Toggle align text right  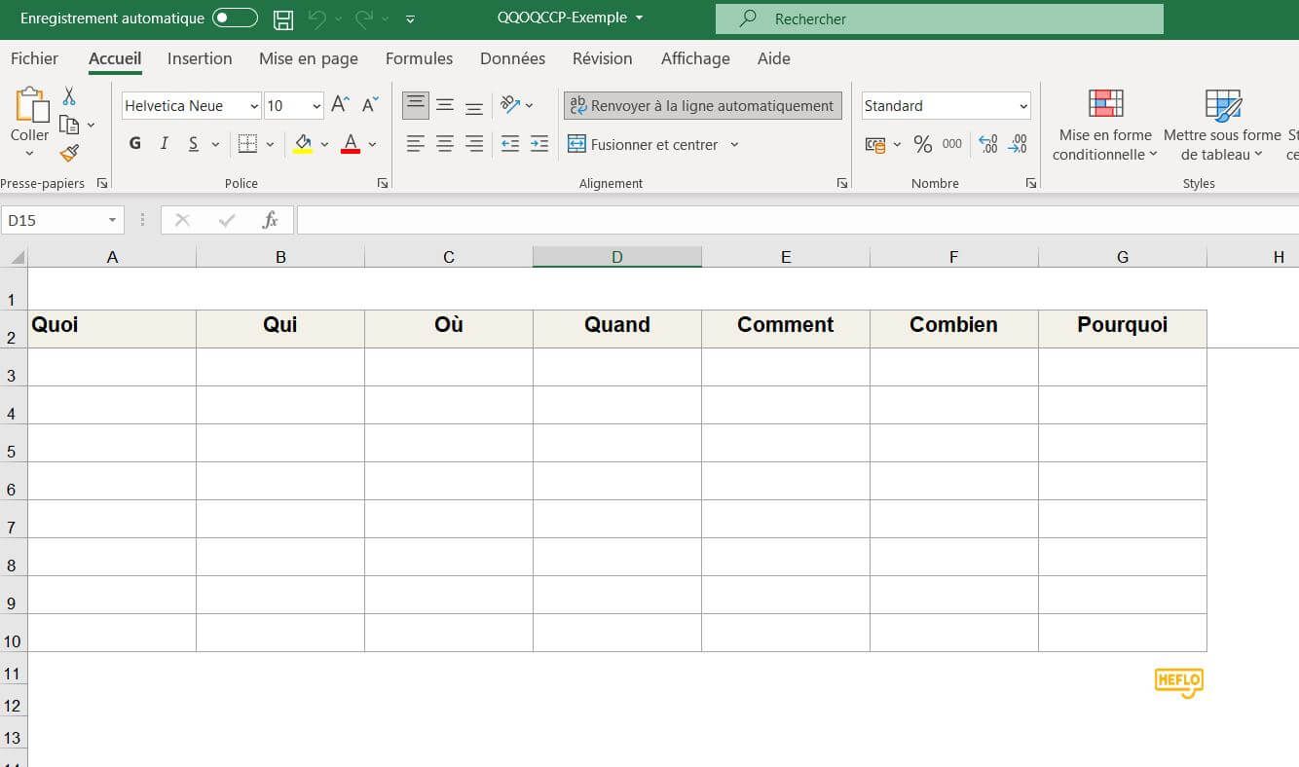coord(474,144)
